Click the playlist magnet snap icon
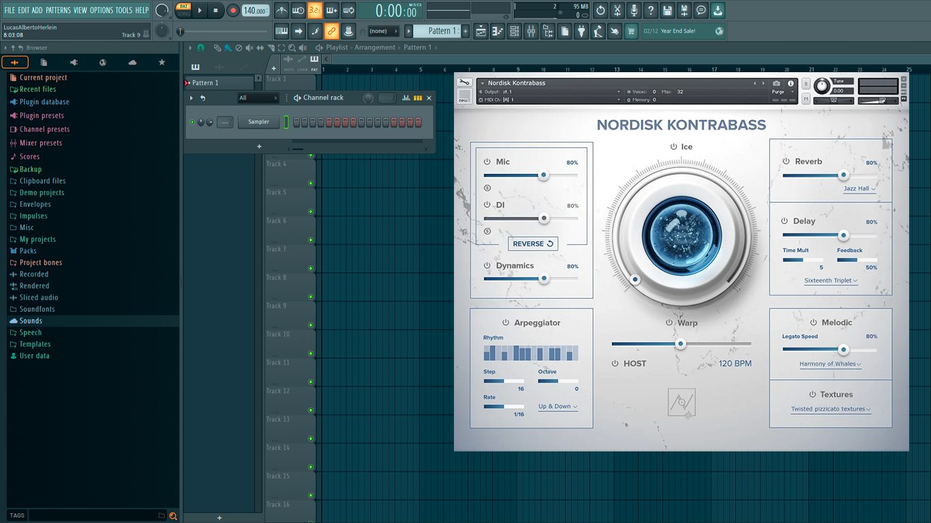931x523 pixels. (201, 48)
